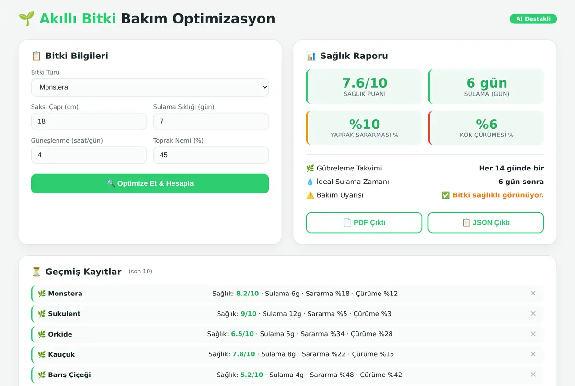
Task: Click the 'Her 14 günde bir' value
Action: tap(511, 168)
